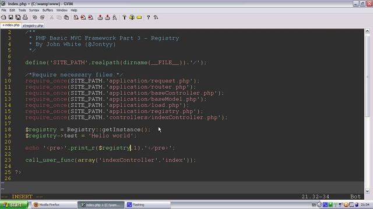373x209 pixels.
Task: Click the index.php GVIM taskbar button
Action: click(x=101, y=205)
